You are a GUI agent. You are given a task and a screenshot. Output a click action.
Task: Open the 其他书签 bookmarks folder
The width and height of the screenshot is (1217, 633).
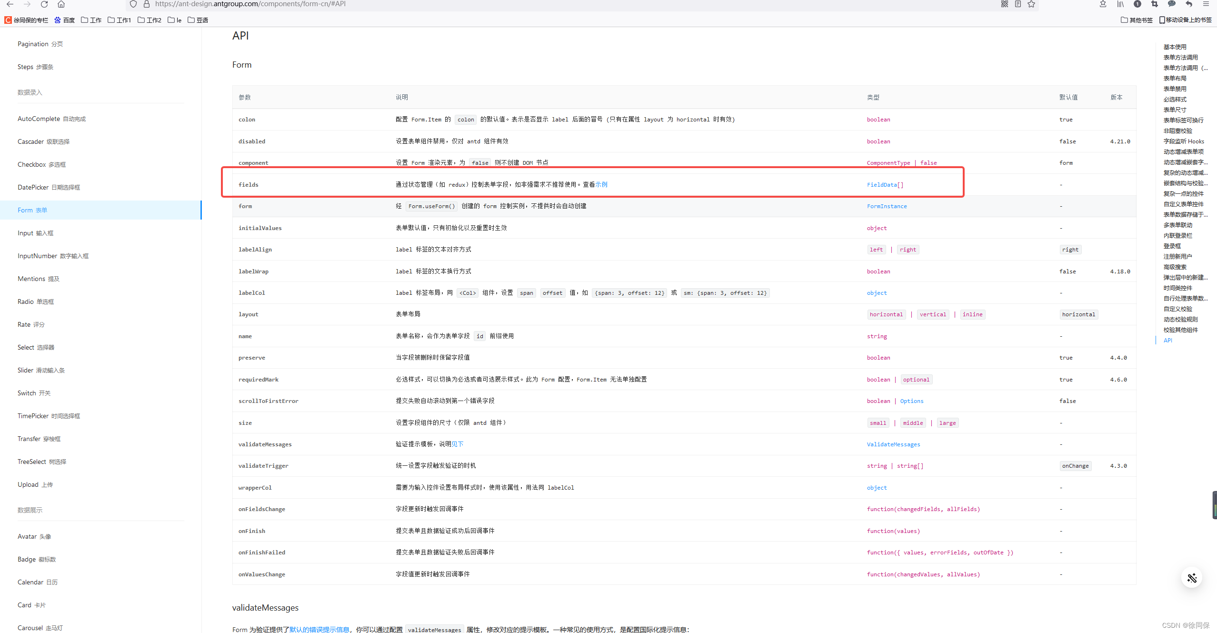(x=1137, y=20)
